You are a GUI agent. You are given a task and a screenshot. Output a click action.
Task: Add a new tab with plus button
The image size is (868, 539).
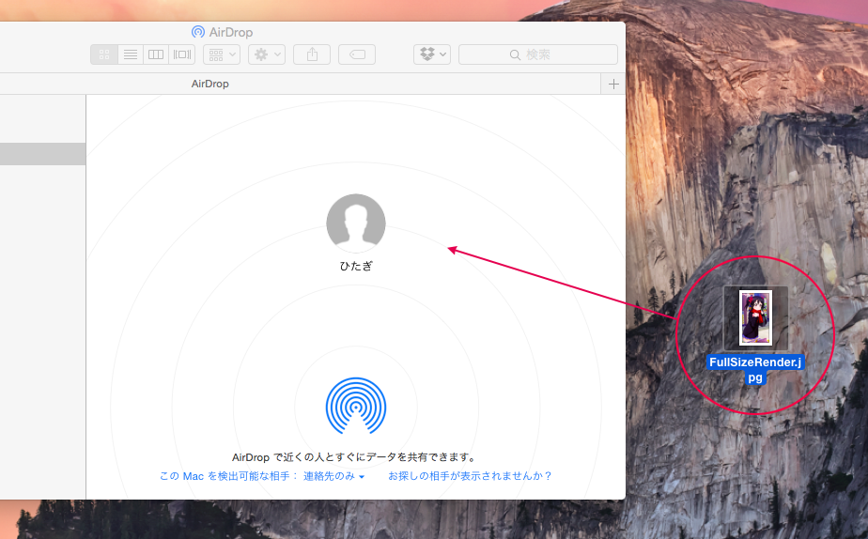(x=613, y=85)
